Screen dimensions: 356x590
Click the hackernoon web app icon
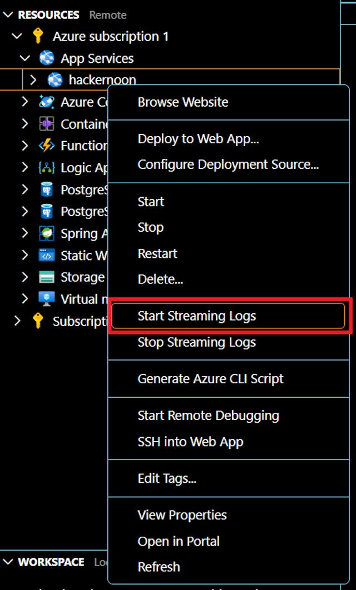click(x=55, y=80)
